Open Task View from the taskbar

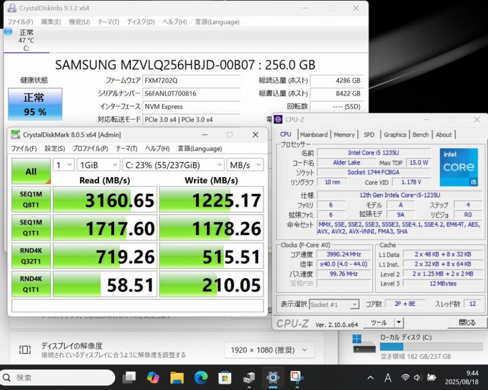click(129, 377)
